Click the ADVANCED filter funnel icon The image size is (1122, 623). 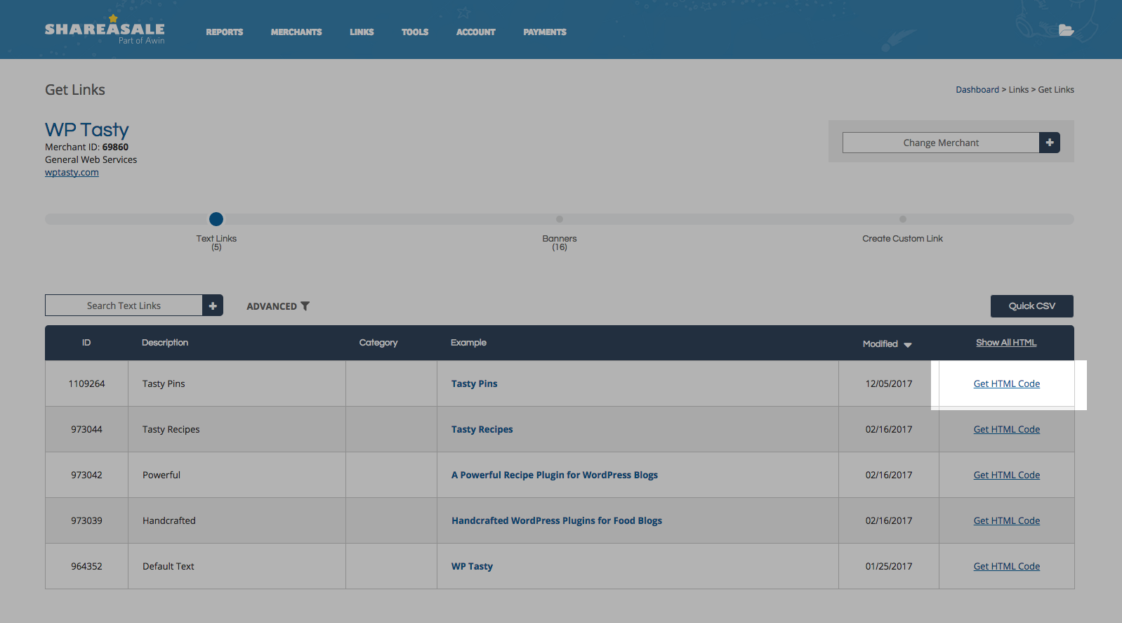pyautogui.click(x=305, y=306)
